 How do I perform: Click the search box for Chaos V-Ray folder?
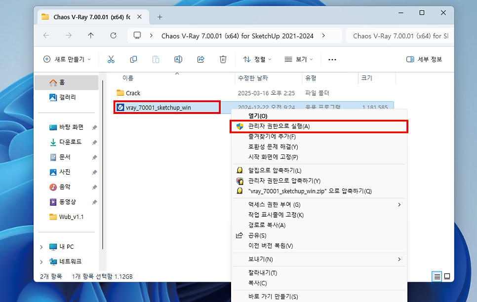tap(400, 36)
